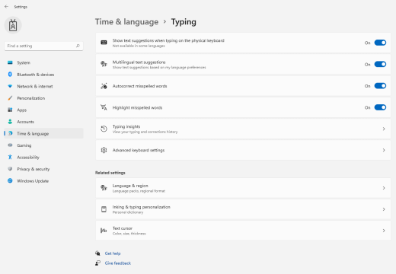Screen dimensions: 396x274
Task: Go to System in sidebar
Action: coord(43,62)
